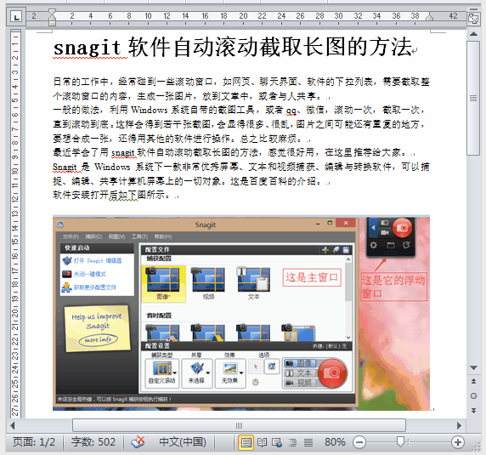Click the horizontal scrollbar right arrow
Screen dimensions: 486x455
pyautogui.click(x=459, y=425)
